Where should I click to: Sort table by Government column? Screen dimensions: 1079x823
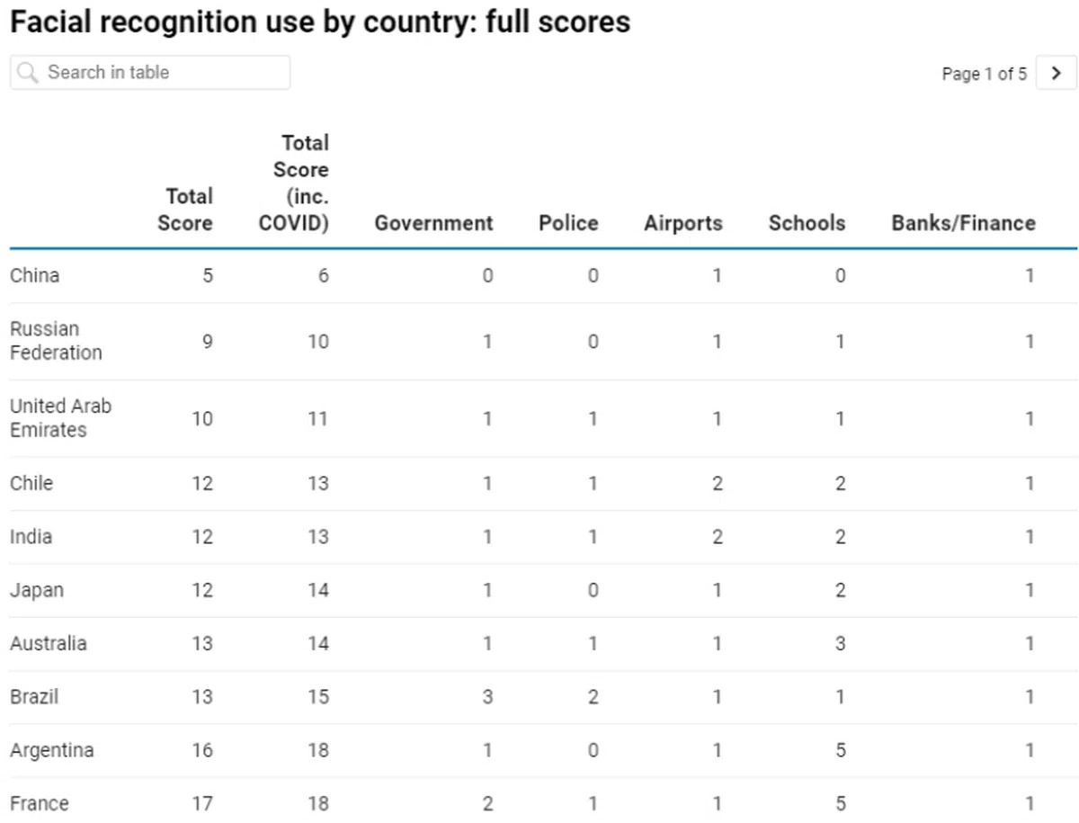click(433, 223)
